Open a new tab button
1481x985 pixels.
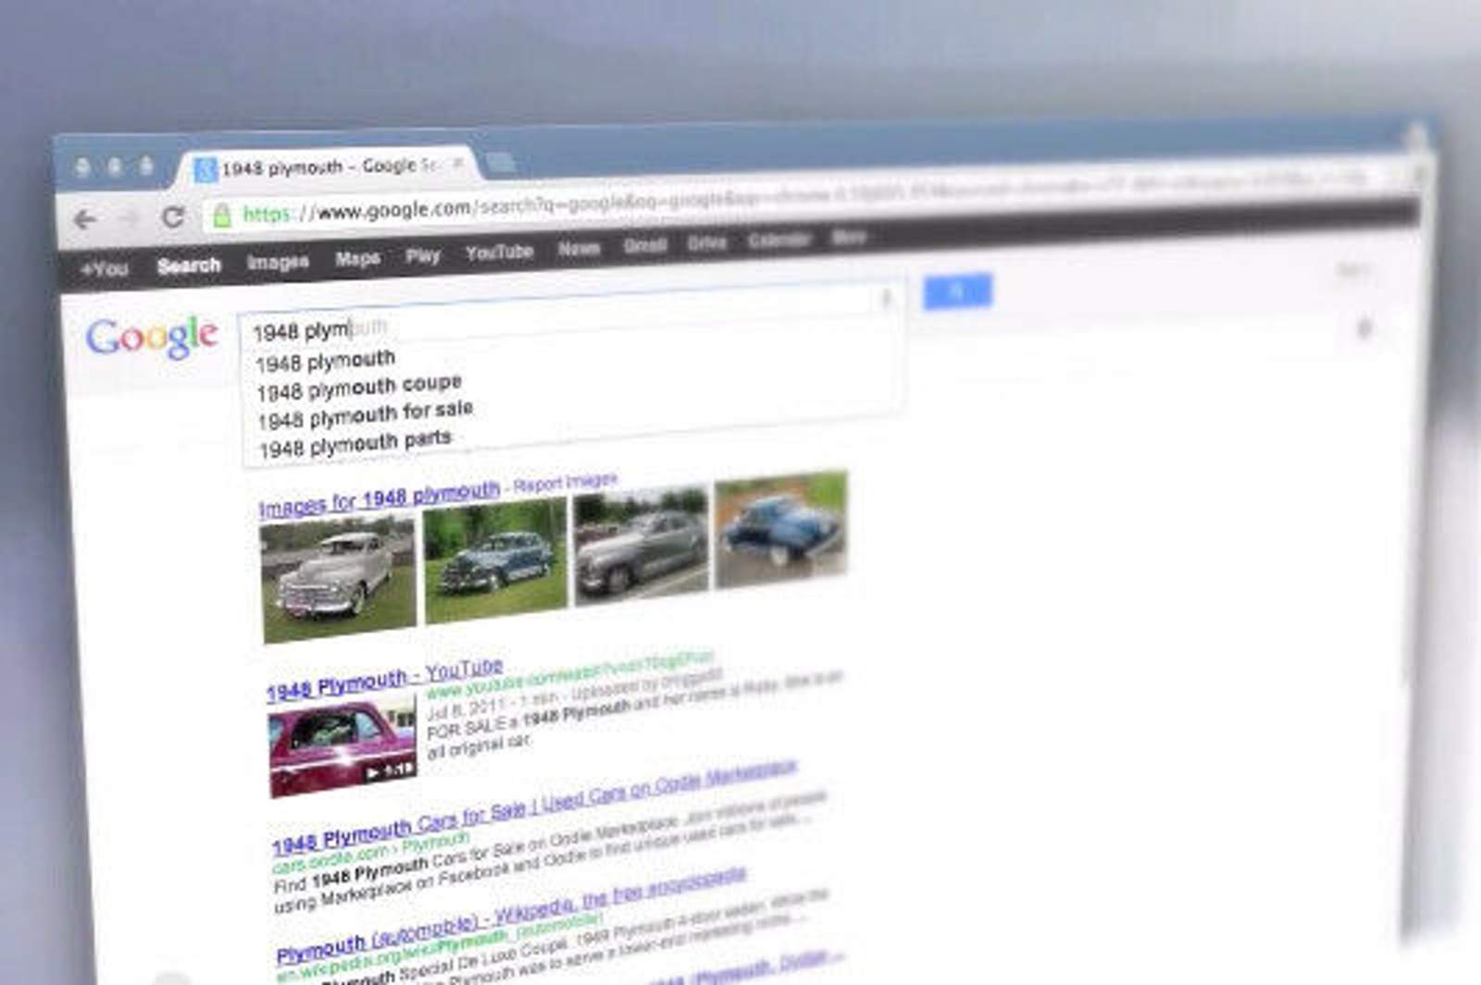coord(501,163)
